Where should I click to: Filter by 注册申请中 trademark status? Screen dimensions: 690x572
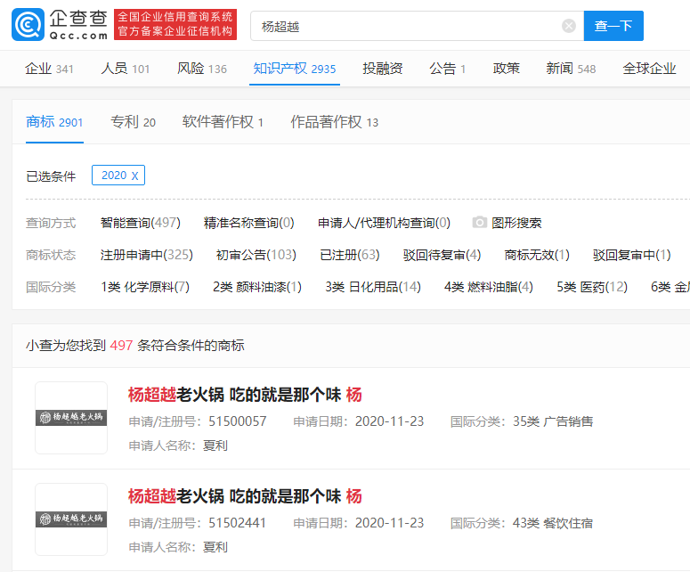[x=146, y=255]
